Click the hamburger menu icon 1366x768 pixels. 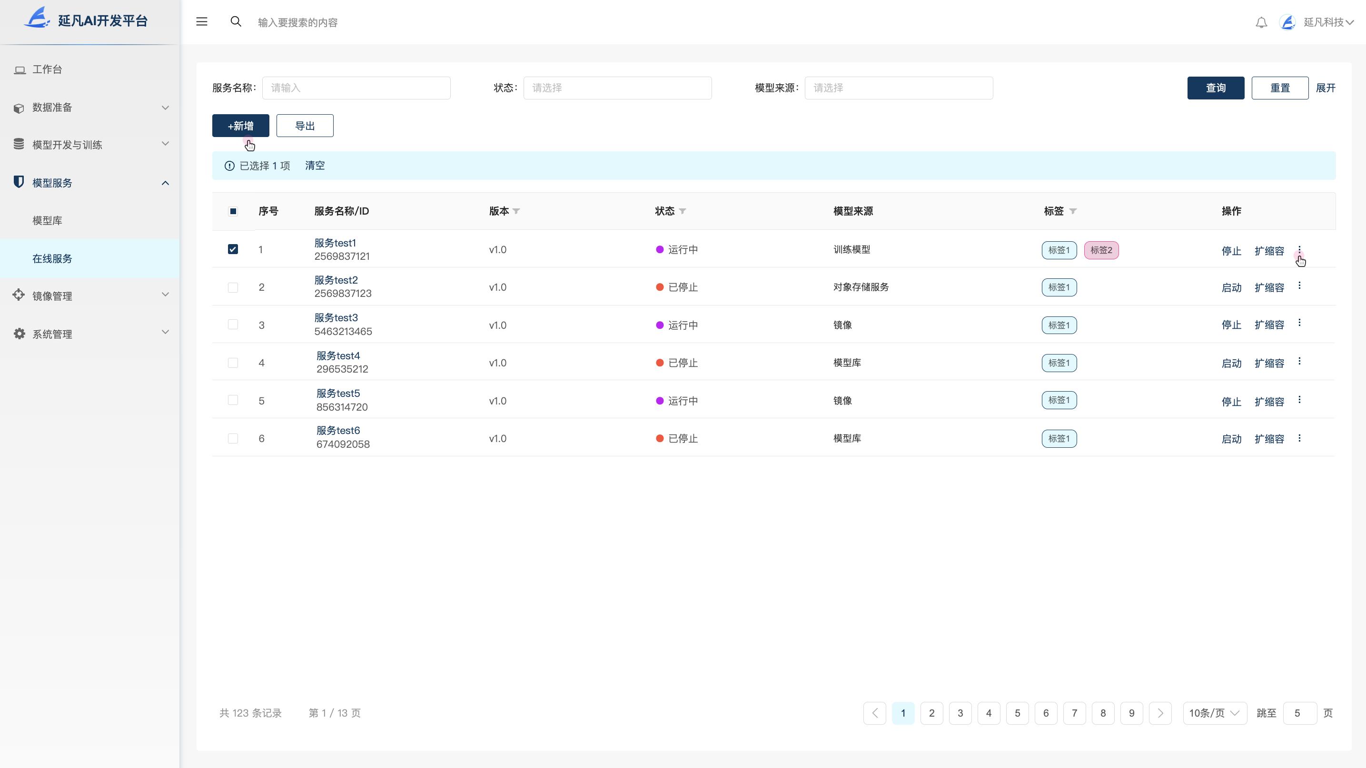click(x=201, y=21)
